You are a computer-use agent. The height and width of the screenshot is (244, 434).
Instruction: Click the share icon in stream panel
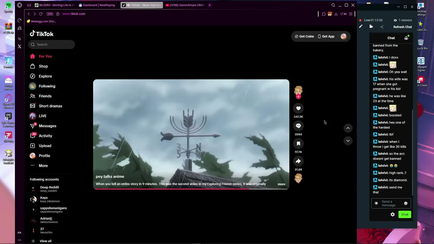tap(381, 27)
